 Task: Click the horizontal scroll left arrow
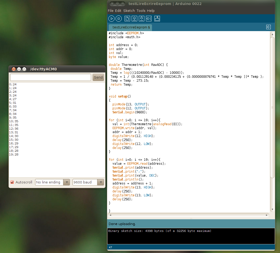[x=110, y=215]
